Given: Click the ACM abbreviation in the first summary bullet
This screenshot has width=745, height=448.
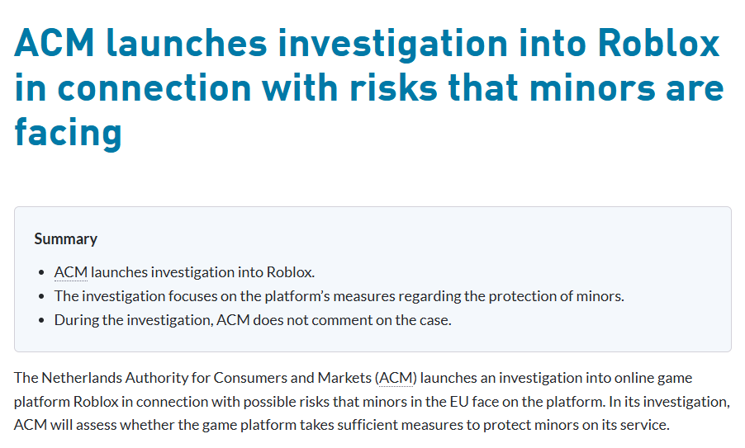Looking at the screenshot, I should click(x=70, y=272).
